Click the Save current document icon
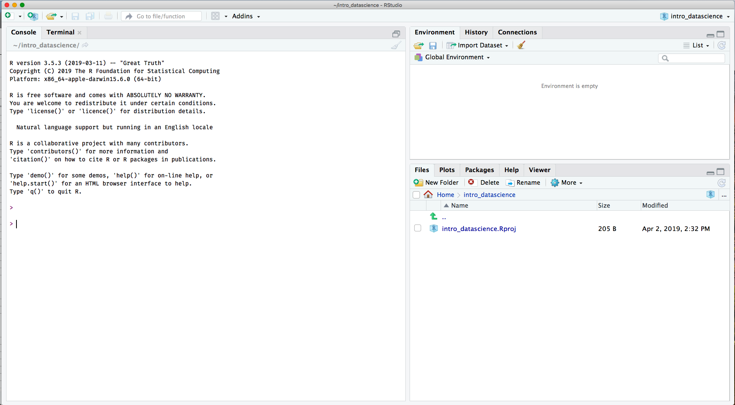The image size is (735, 405). (75, 16)
